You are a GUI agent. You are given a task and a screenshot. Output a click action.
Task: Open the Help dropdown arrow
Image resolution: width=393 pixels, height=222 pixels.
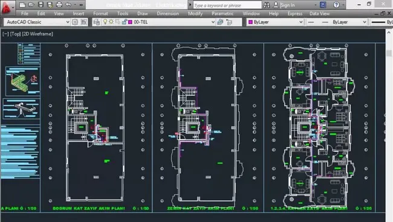coord(343,5)
